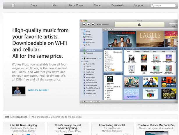Select the Genius playlist
179x135 pixels.
[87, 66]
